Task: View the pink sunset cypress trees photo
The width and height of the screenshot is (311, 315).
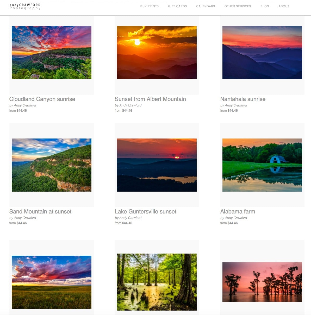Action: (x=262, y=282)
